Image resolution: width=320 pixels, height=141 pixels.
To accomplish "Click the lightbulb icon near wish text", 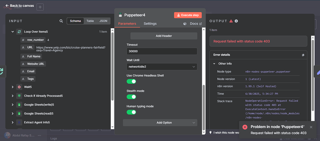I will [x=210, y=132].
